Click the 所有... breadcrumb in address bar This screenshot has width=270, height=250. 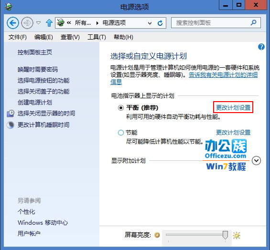pyautogui.click(x=83, y=23)
